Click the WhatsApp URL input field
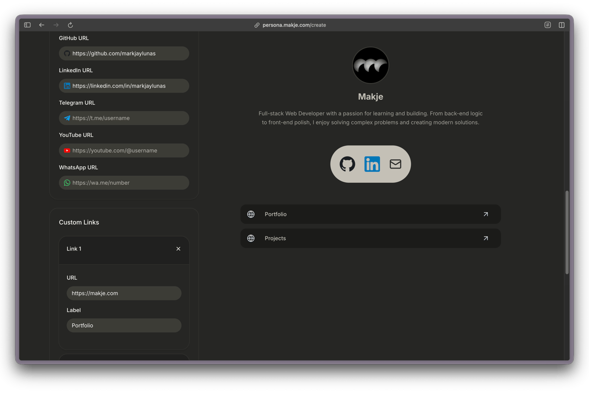Viewport: 589px width, 393px height. pyautogui.click(x=128, y=183)
